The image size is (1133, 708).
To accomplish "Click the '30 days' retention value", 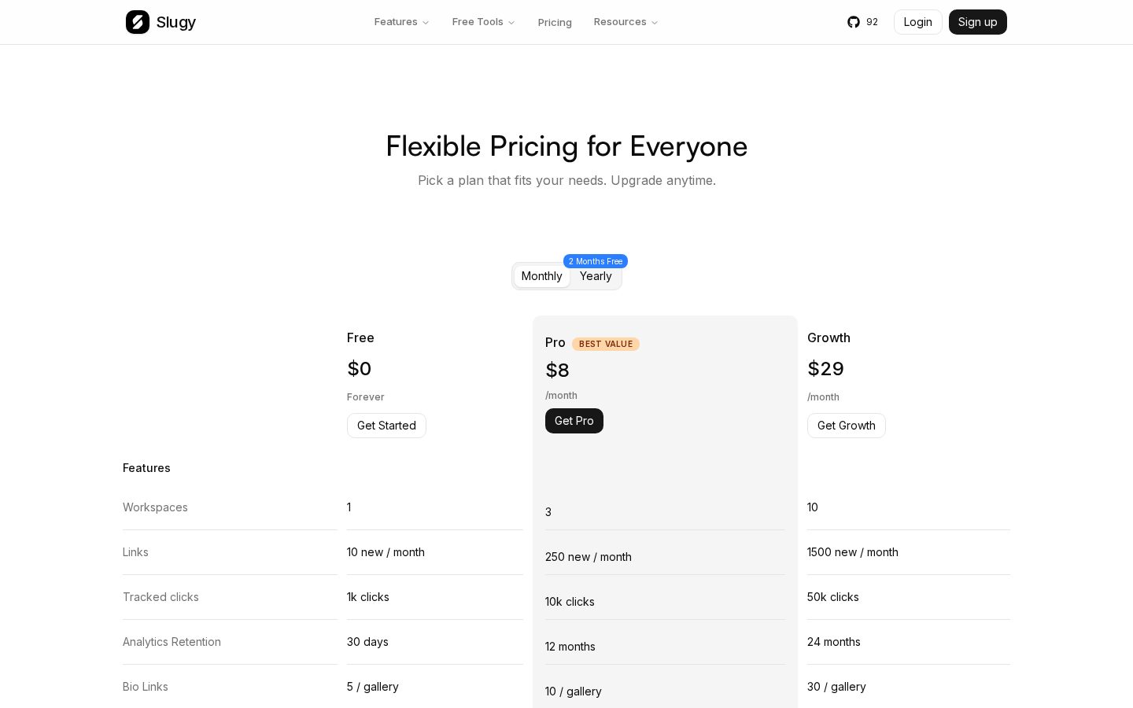I will [x=367, y=642].
